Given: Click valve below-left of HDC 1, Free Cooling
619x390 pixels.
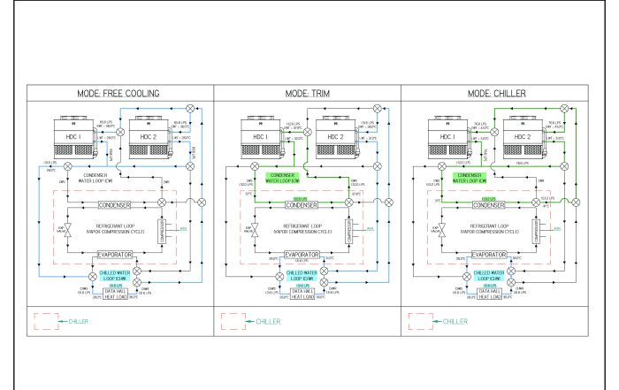Looking at the screenshot, I should [68, 166].
